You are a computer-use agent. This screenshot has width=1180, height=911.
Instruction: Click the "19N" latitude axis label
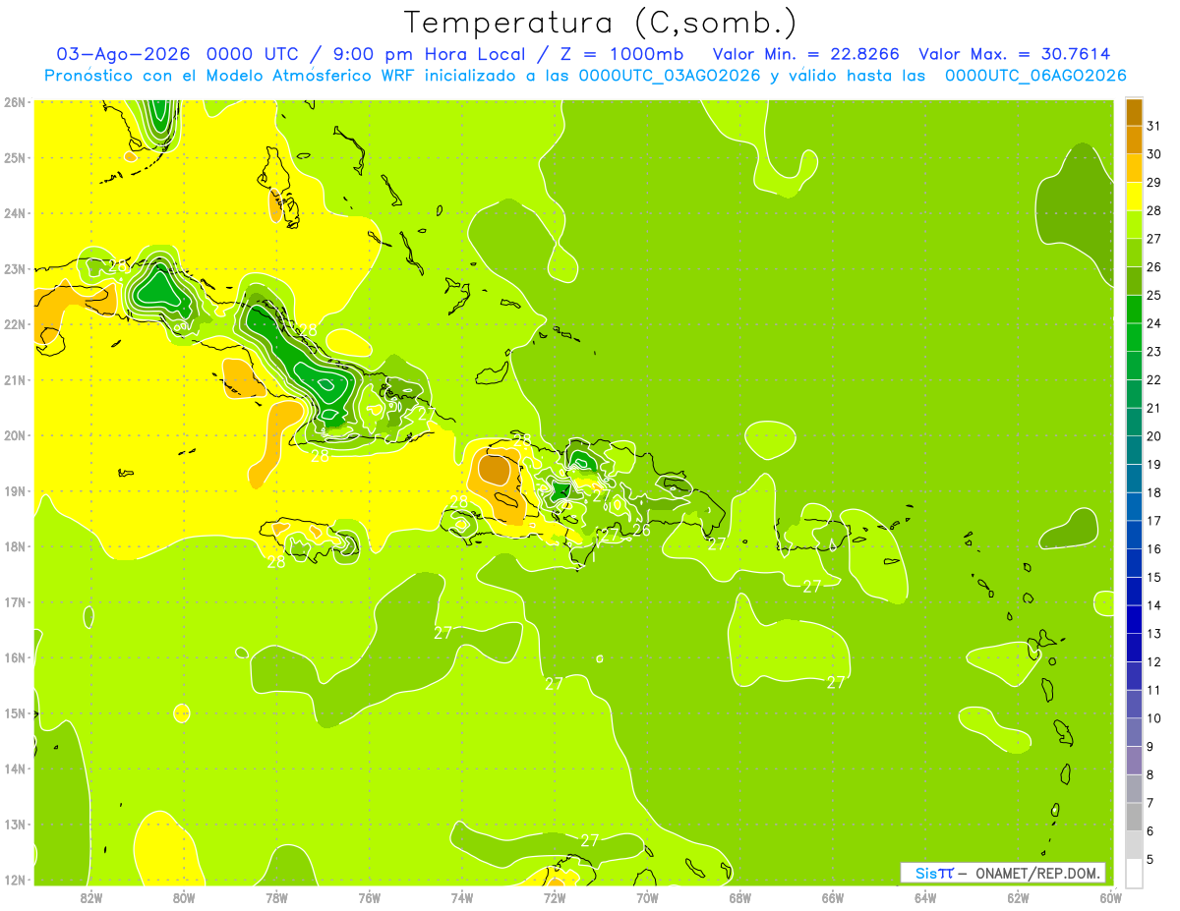14,490
